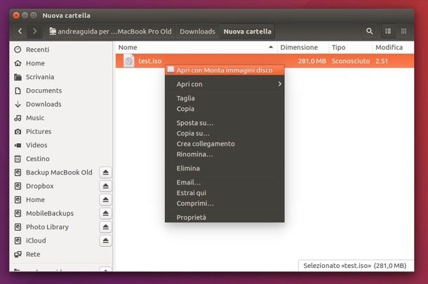The image size is (428, 284).
Task: Go forward with right arrow button
Action: [35, 32]
